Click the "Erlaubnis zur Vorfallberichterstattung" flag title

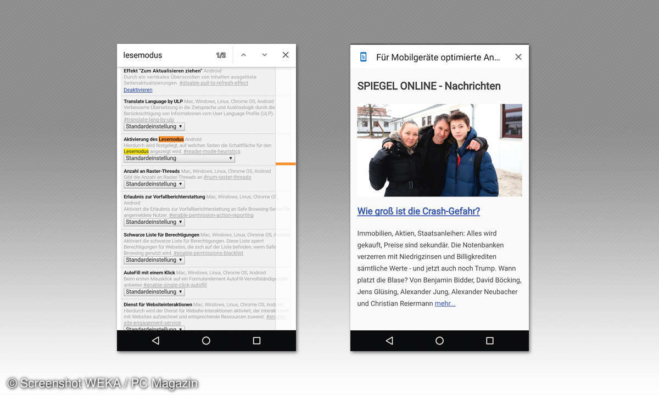[164, 197]
